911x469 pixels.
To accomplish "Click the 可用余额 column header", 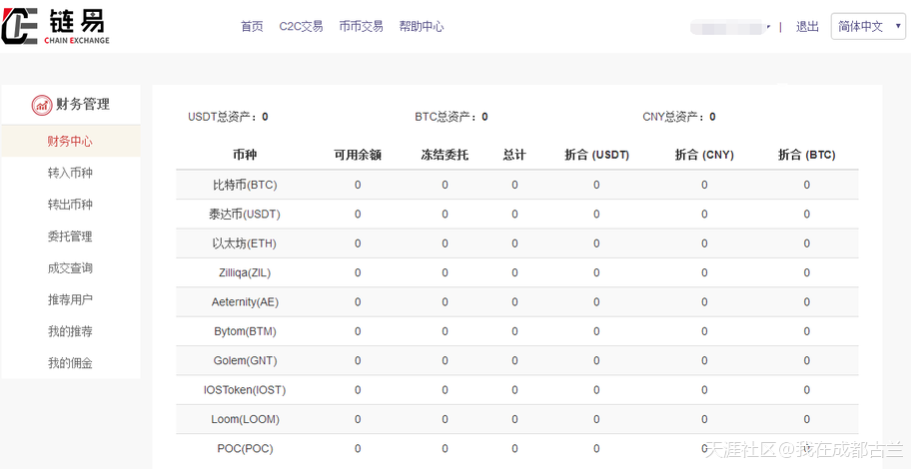I will [358, 155].
